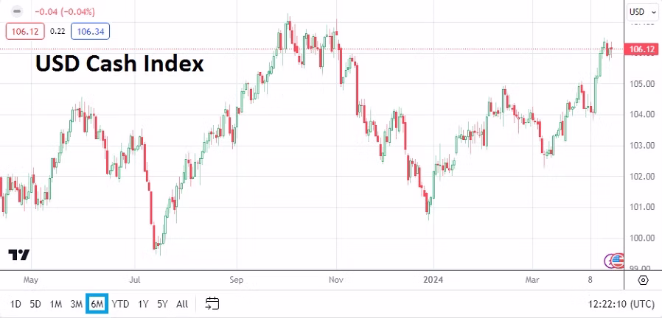Choose the 1M time range

55,303
